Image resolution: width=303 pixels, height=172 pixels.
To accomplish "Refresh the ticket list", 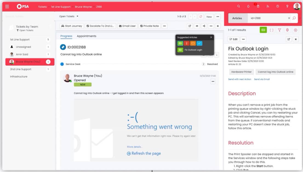I will pyautogui.click(x=201, y=17).
